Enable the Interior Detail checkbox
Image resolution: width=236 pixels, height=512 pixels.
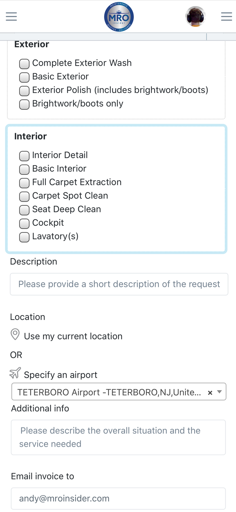point(24,156)
